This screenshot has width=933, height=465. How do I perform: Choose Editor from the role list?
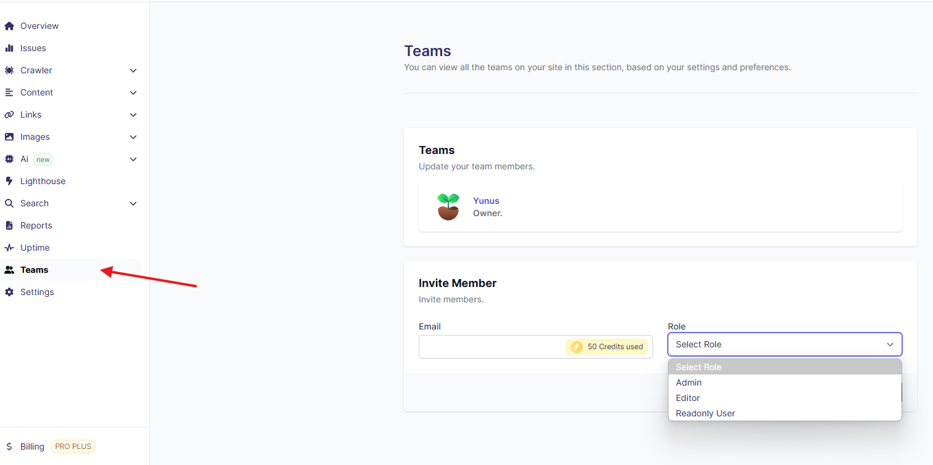[x=688, y=398]
